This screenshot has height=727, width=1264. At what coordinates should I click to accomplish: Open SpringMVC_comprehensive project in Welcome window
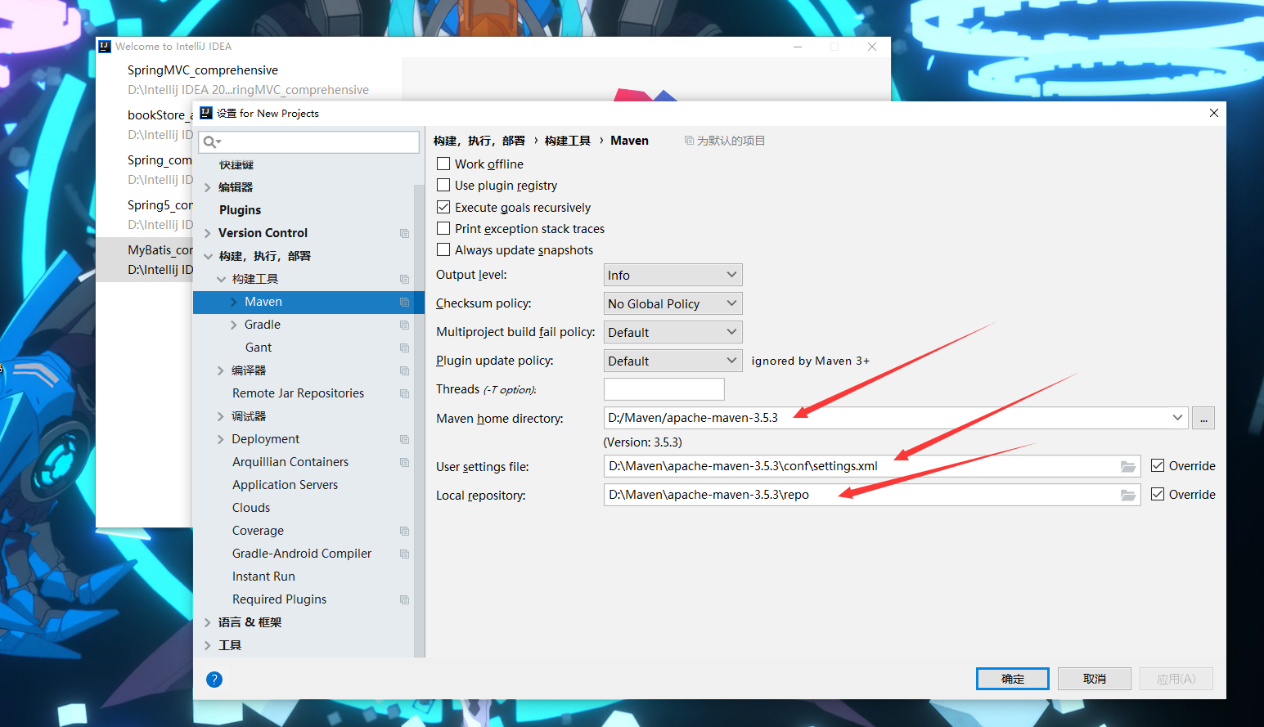point(248,79)
